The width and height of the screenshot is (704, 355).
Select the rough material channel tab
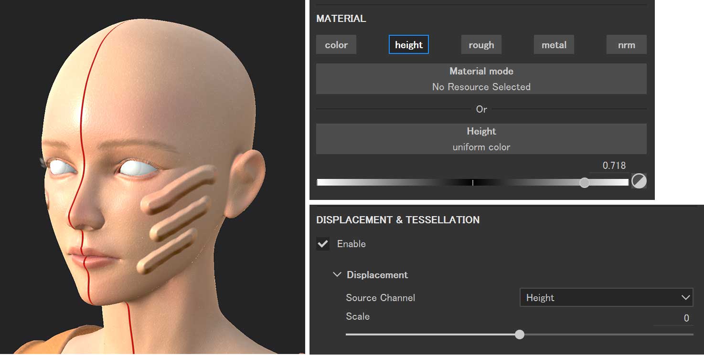pos(481,44)
